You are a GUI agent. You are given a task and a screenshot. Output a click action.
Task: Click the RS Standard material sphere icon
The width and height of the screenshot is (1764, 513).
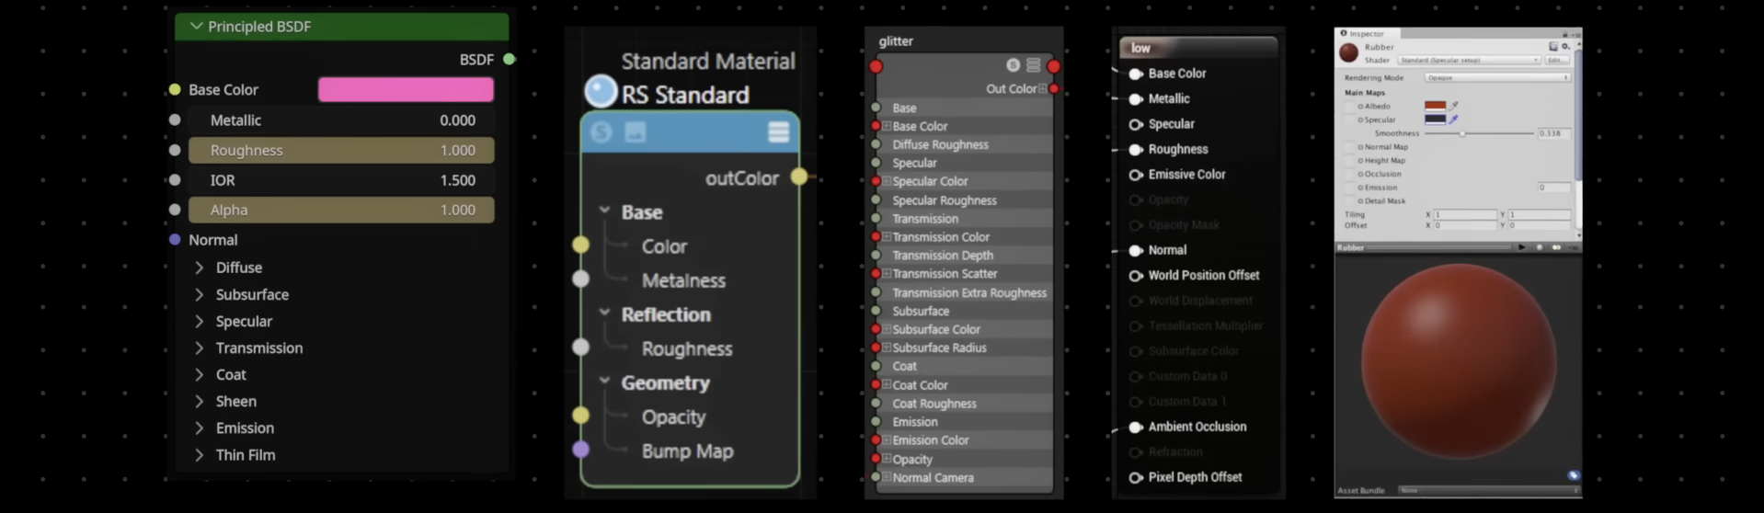601,91
